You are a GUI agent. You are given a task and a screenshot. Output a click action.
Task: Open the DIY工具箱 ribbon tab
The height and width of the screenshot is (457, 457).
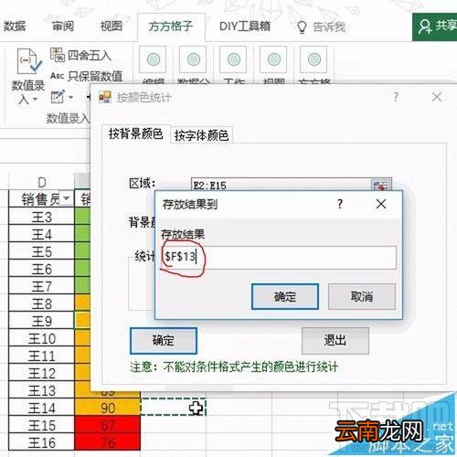(x=245, y=27)
